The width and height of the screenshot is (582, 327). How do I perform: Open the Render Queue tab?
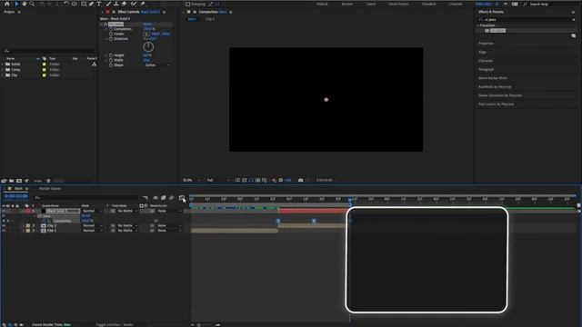[50, 189]
